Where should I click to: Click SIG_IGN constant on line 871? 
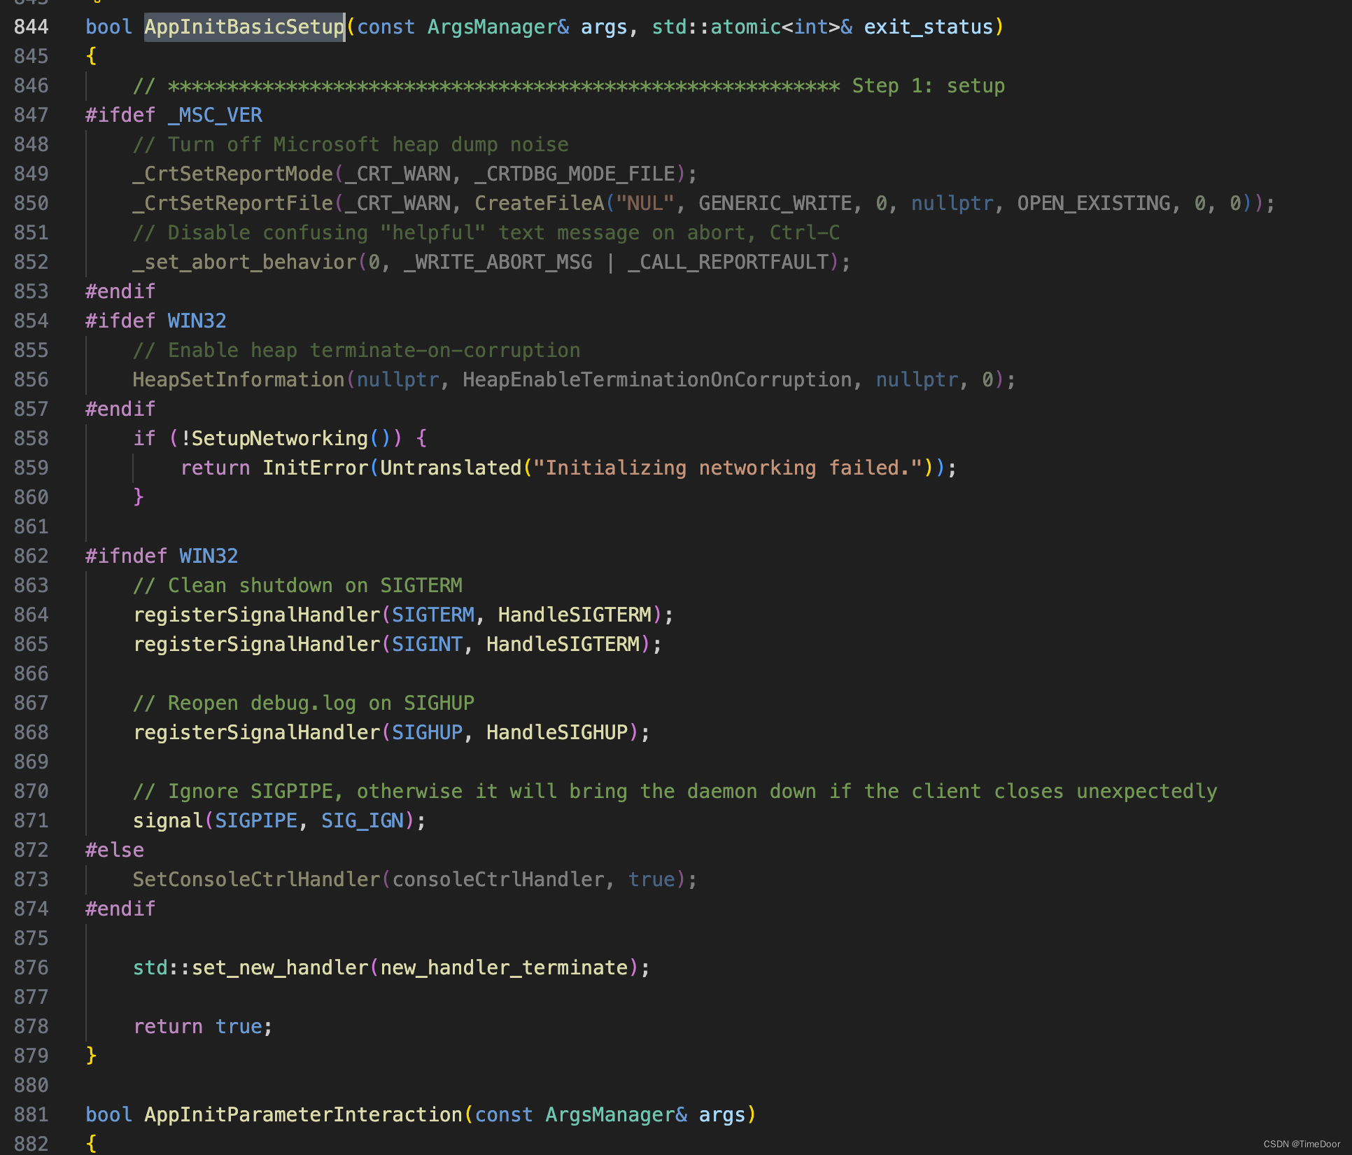coord(362,820)
